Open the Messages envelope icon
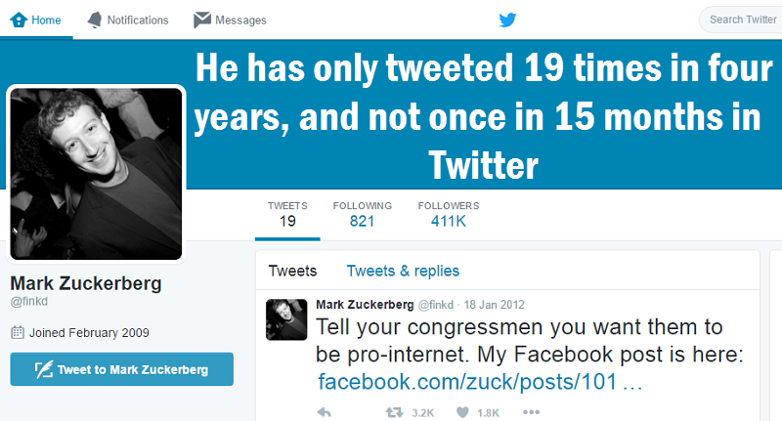Viewport: 782px width, 421px height. [x=202, y=20]
